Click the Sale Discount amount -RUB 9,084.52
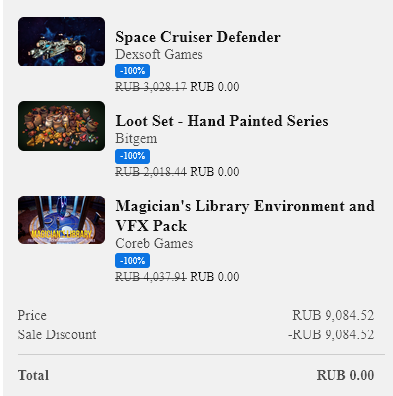 [331, 334]
